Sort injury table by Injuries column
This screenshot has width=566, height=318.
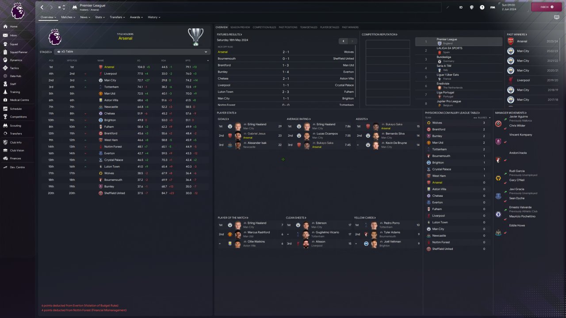point(482,118)
